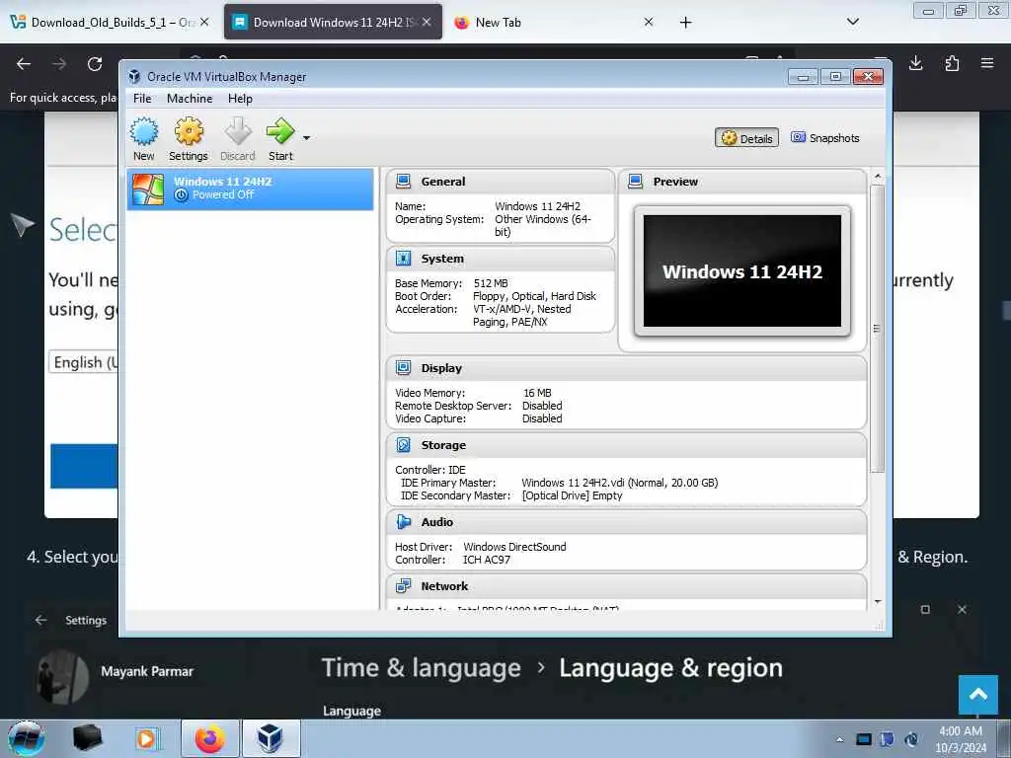Click the VirtualBox taskbar icon
This screenshot has height=758, width=1011.
click(x=271, y=738)
